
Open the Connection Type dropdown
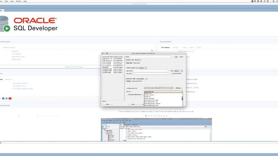142,79
